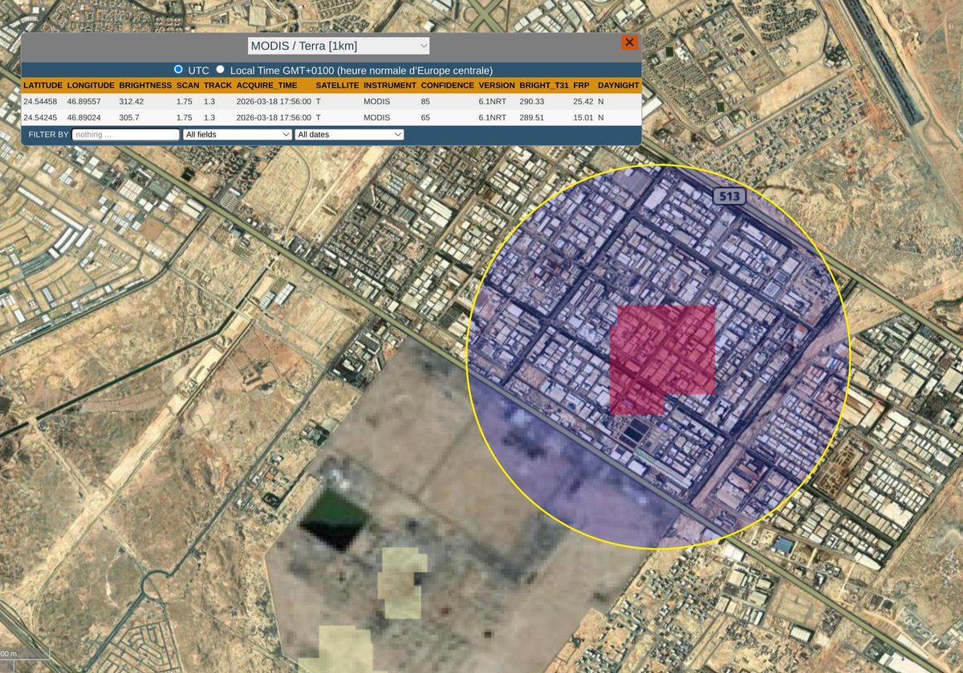Click latitude value 24.54245
The image size is (963, 673).
click(x=40, y=117)
